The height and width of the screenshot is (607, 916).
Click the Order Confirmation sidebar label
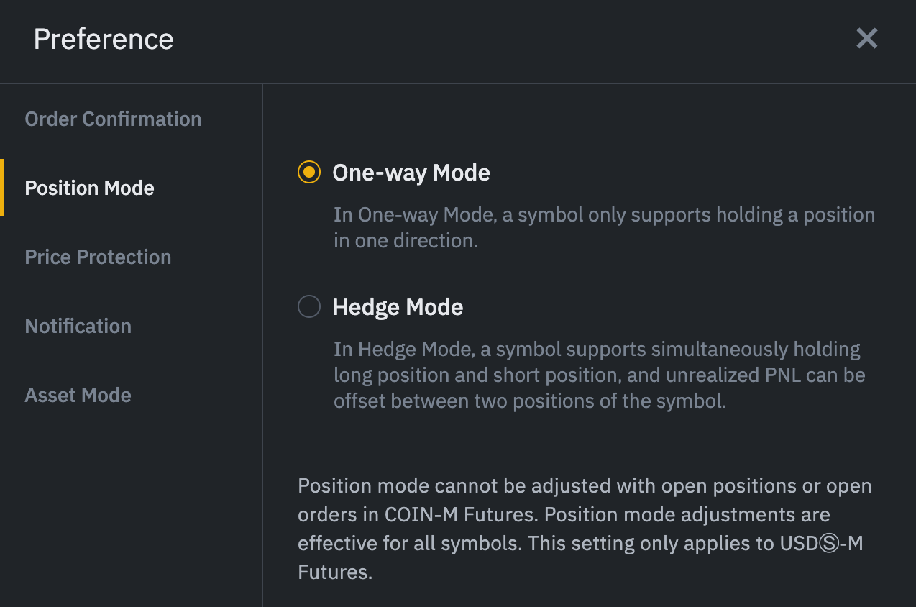click(x=113, y=119)
